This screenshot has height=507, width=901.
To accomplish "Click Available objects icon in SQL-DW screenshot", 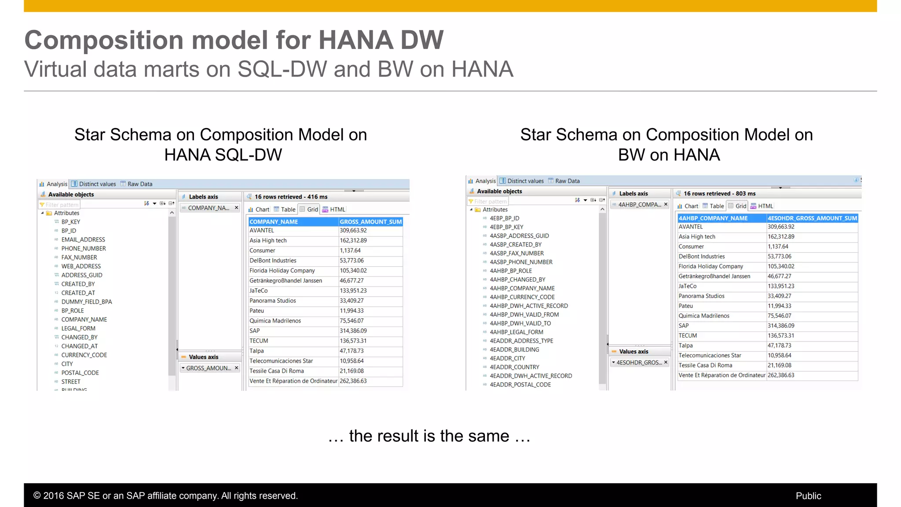I will coord(43,194).
